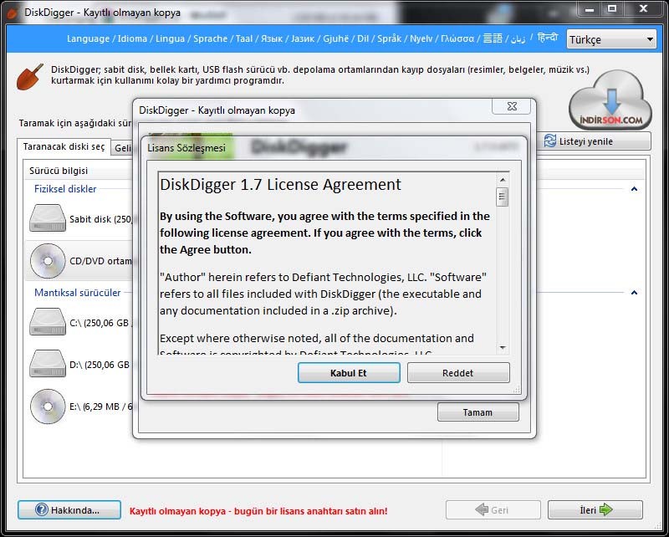Click Reddet to decline license
Image resolution: width=669 pixels, height=537 pixels.
pyautogui.click(x=458, y=373)
